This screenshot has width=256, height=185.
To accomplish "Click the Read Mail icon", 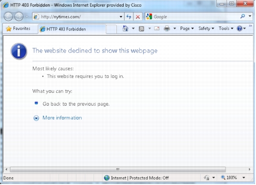I will 156,28.
